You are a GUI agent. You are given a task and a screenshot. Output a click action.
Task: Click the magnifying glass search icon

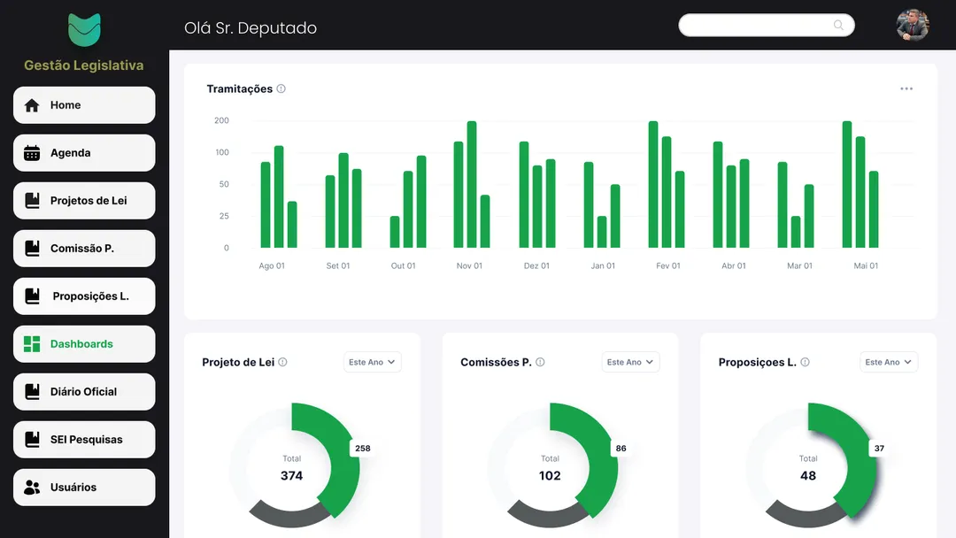838,25
